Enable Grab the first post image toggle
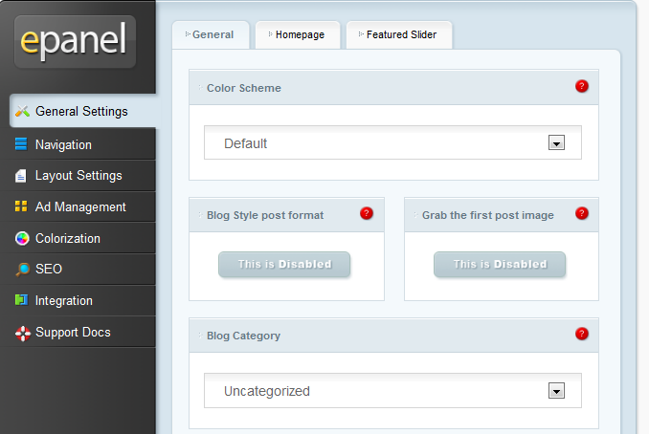The image size is (649, 434). (x=500, y=264)
